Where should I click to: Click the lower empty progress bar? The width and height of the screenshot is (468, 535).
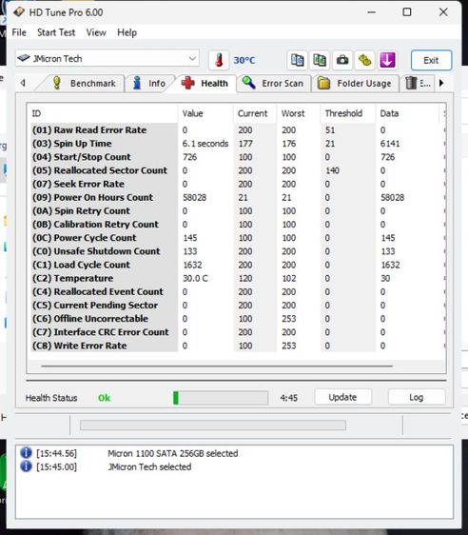213,426
